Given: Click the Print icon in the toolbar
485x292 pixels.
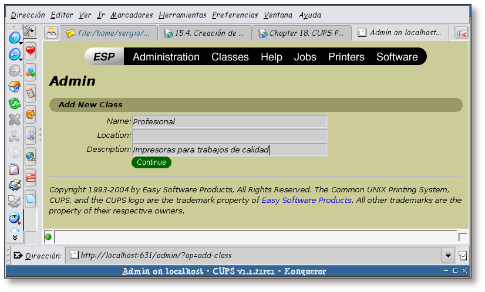Looking at the screenshot, I should [14, 186].
